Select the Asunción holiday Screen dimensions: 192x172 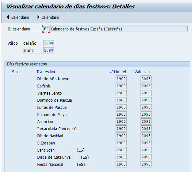click(x=45, y=121)
